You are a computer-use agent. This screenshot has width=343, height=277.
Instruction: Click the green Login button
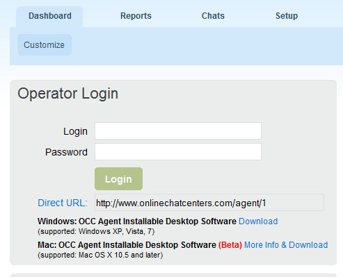pos(118,179)
